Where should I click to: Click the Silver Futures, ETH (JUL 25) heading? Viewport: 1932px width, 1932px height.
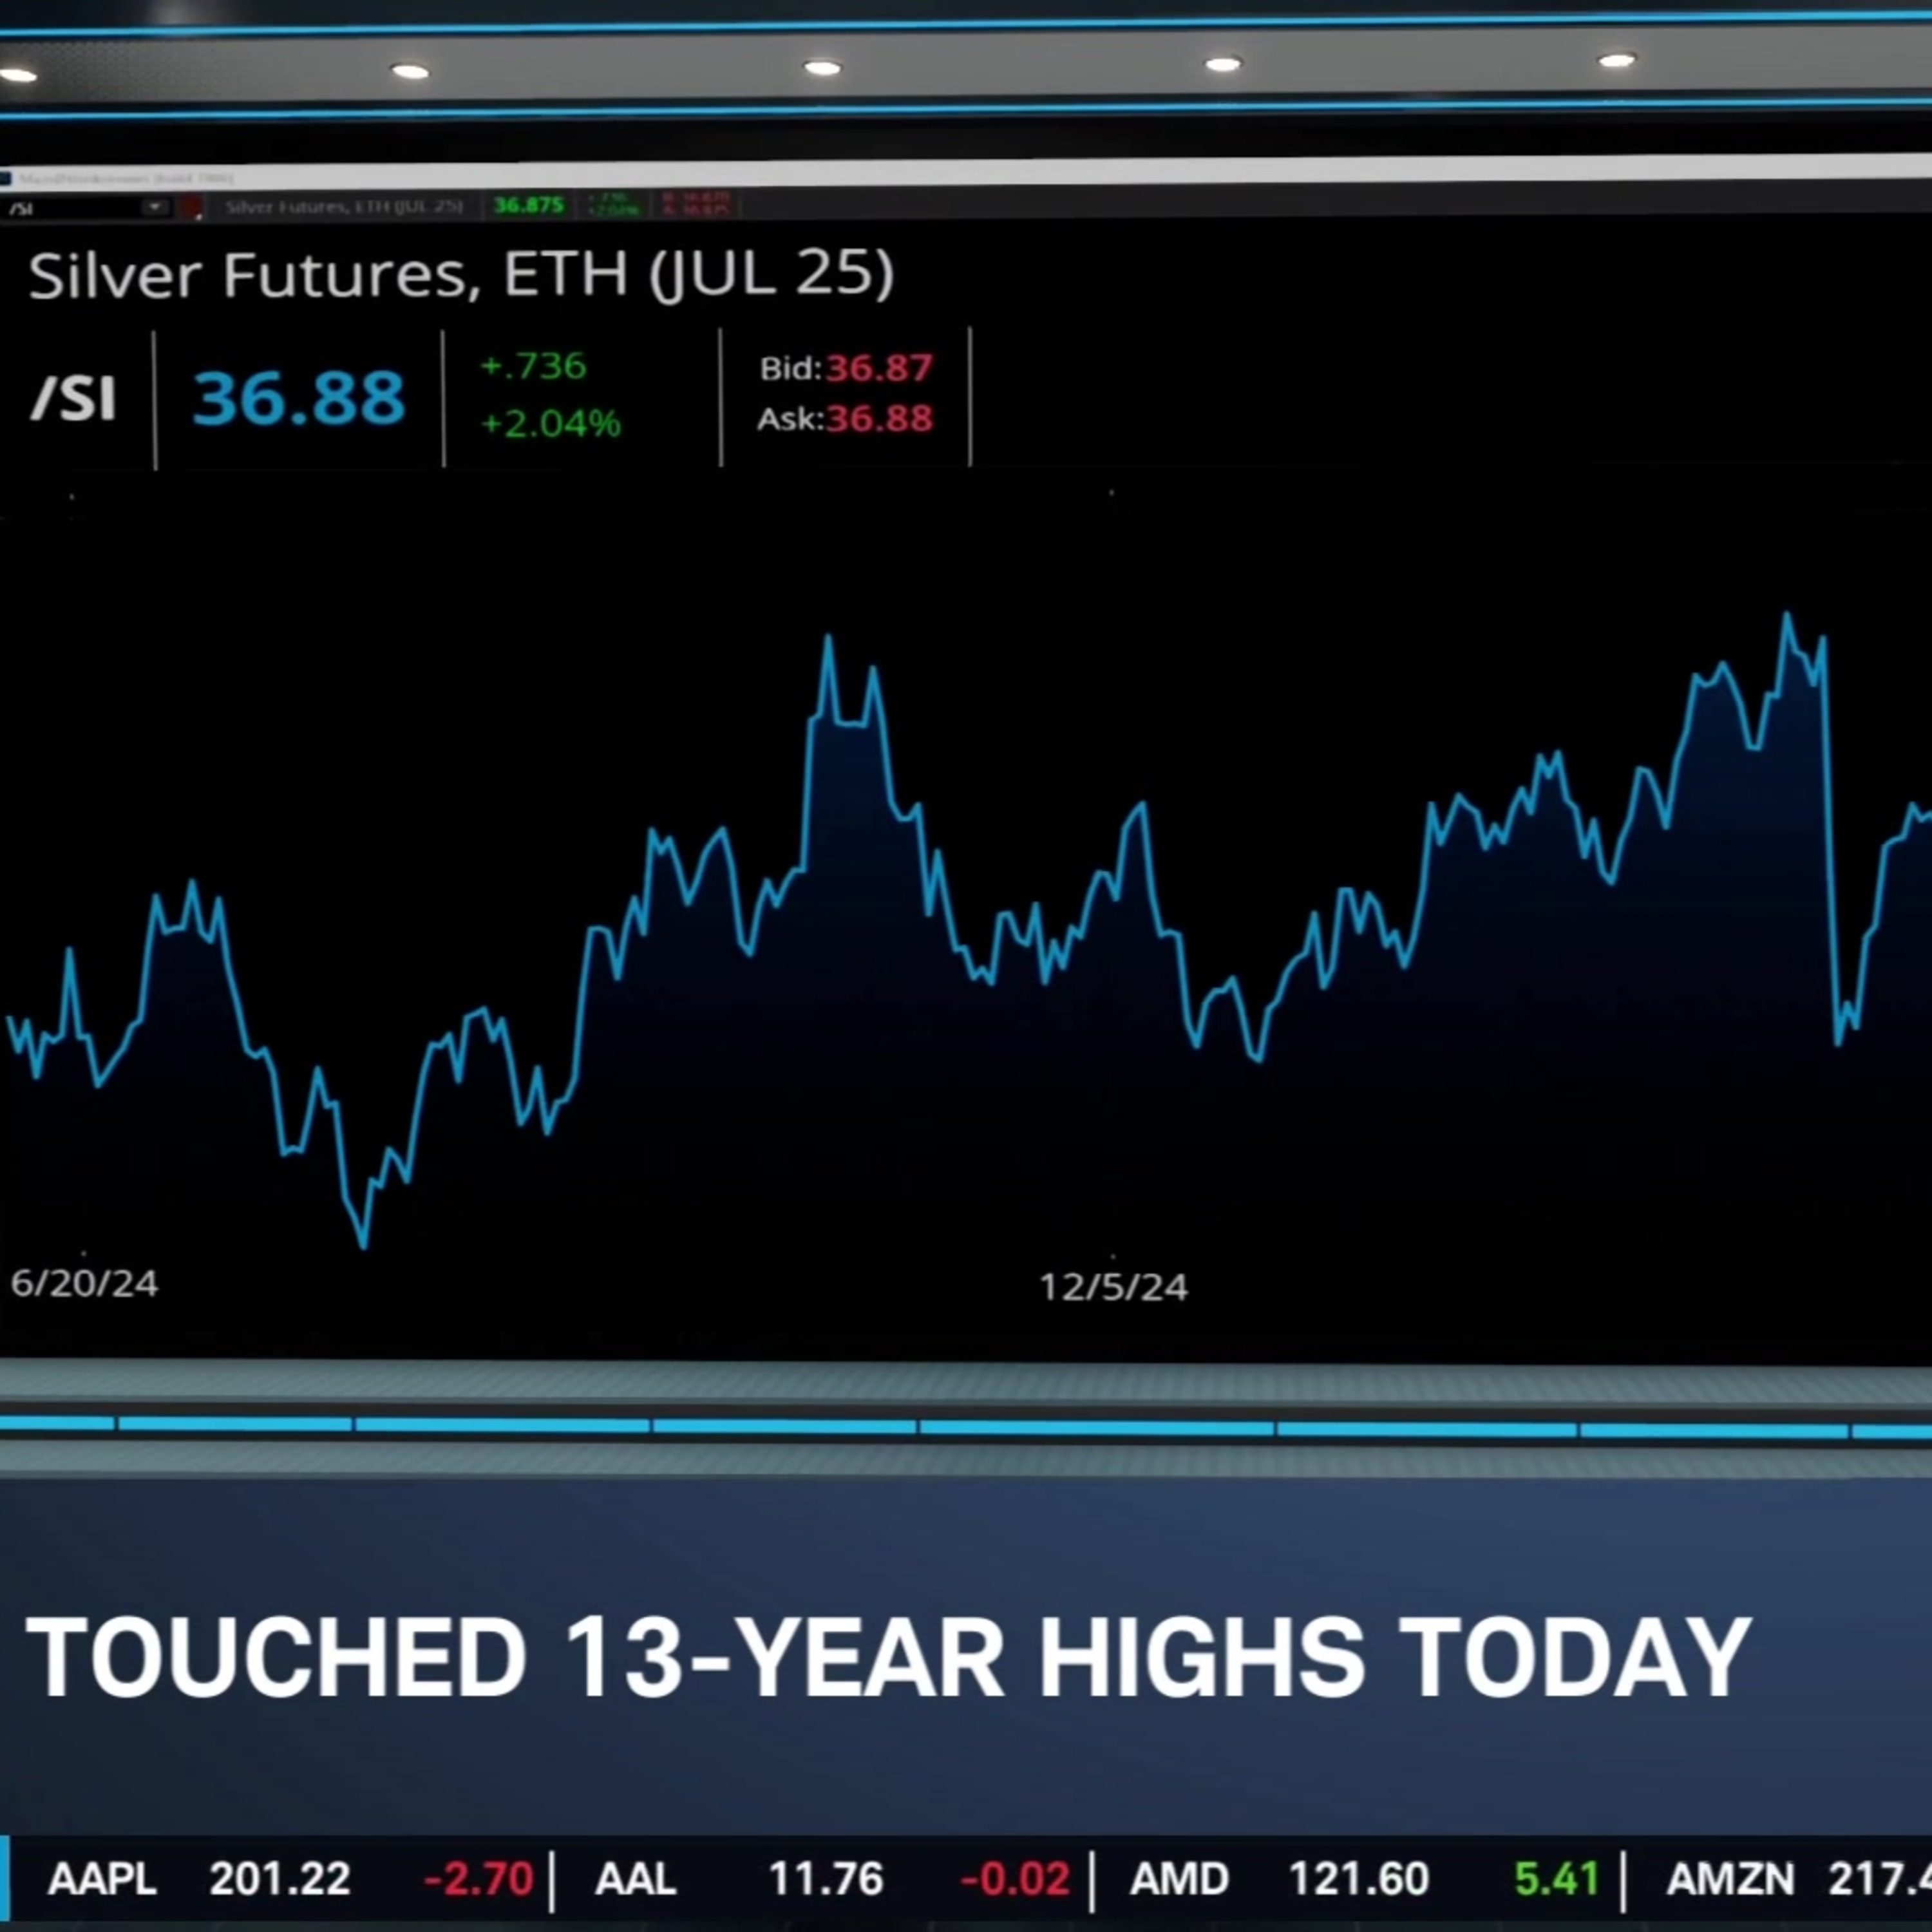[461, 275]
